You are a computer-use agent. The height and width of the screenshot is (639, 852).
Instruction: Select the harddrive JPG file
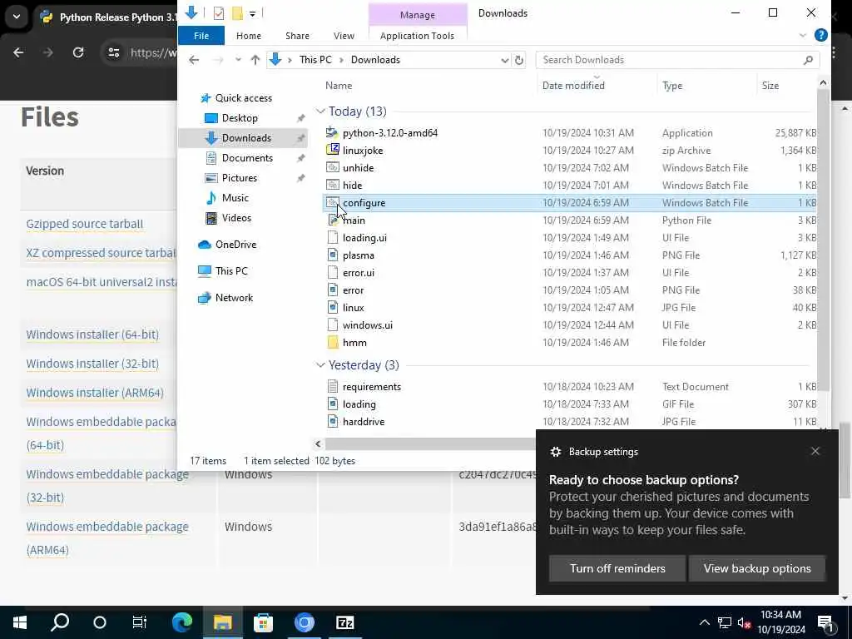click(x=364, y=421)
